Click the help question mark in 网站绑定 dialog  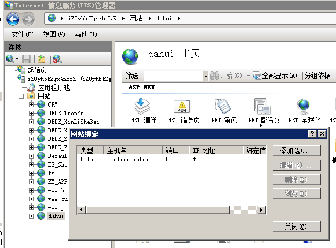312,134
